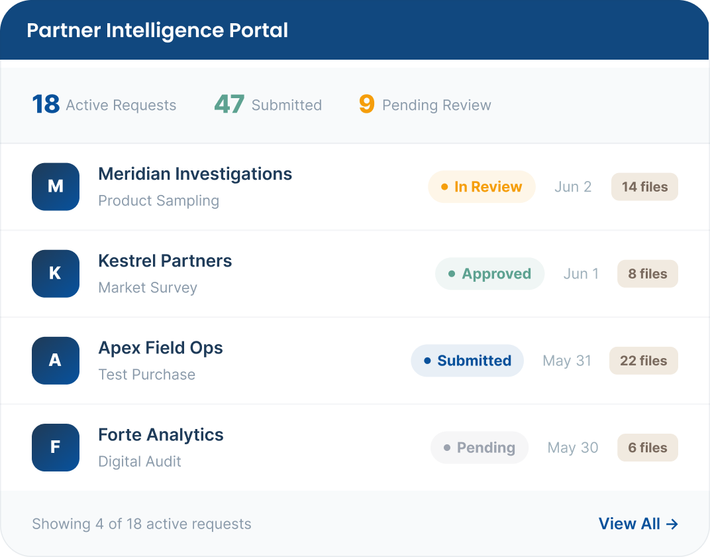Open the View All link
Viewport: 710px width, 557px height.
pos(638,524)
